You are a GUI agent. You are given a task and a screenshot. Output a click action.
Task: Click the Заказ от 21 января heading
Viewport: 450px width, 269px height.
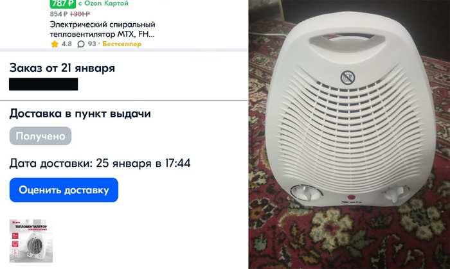pyautogui.click(x=62, y=68)
